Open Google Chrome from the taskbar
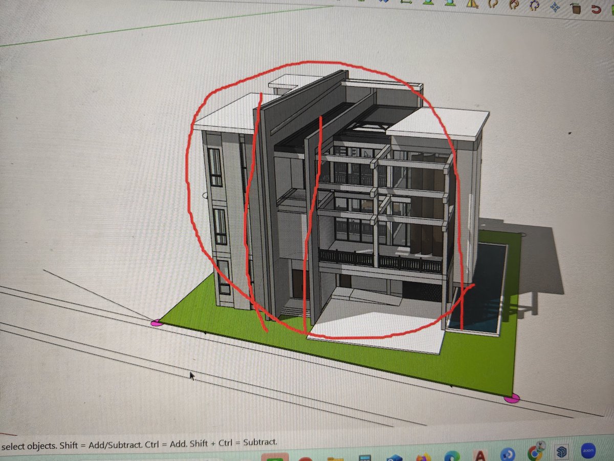 pos(535,452)
